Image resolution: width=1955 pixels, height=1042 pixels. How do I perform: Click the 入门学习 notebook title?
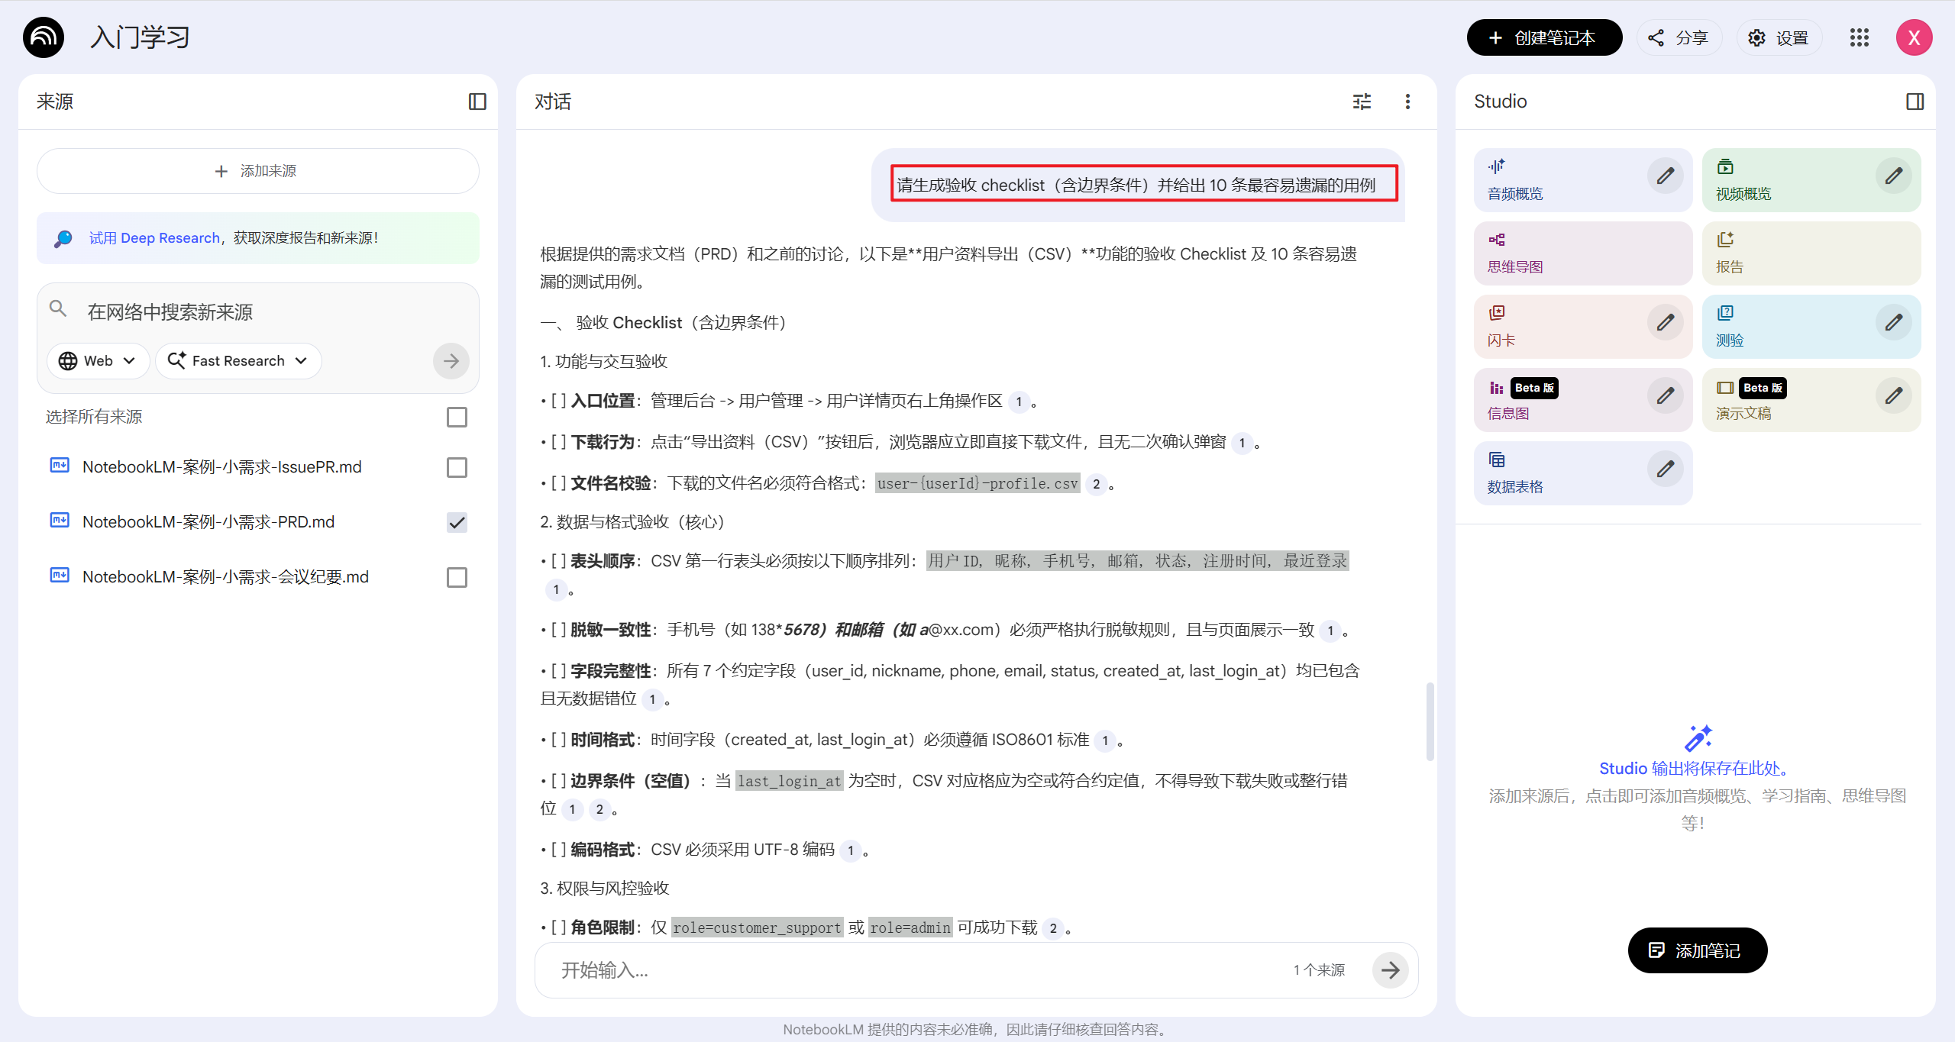click(x=140, y=37)
